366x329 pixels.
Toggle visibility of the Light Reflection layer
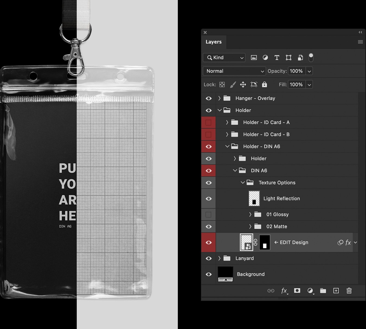click(x=208, y=198)
